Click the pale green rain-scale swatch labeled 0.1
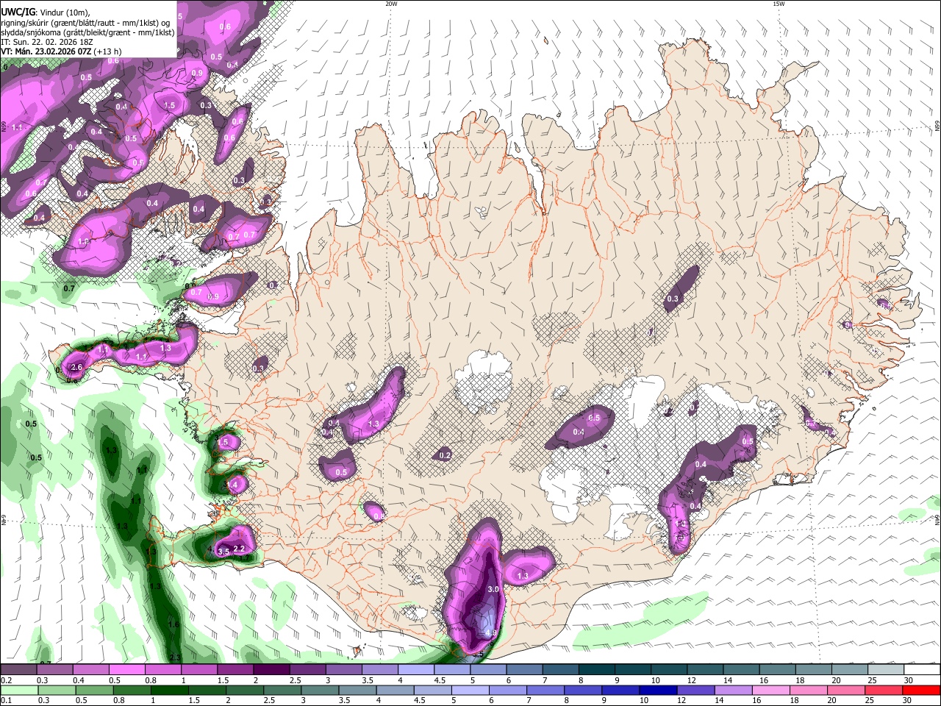This screenshot has width=941, height=706. tap(18, 690)
